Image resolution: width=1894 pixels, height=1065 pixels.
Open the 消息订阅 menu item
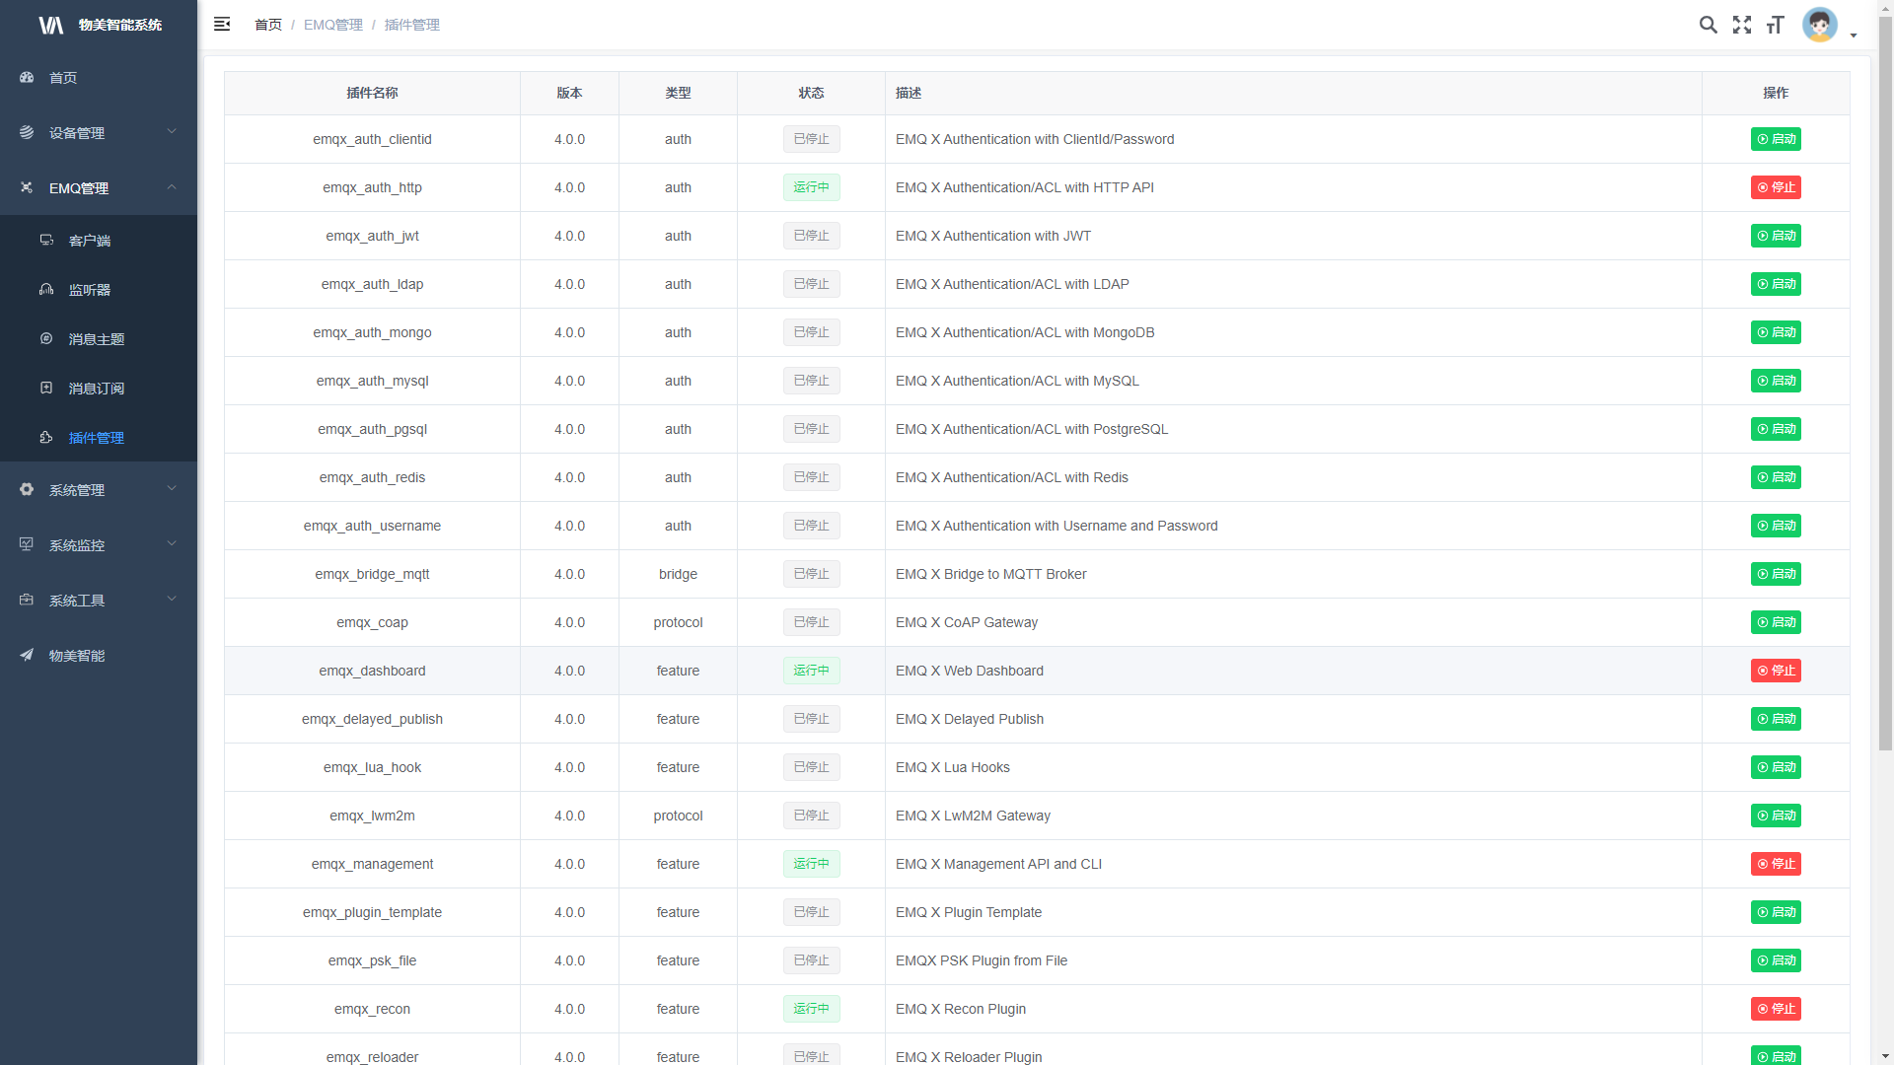click(x=97, y=389)
